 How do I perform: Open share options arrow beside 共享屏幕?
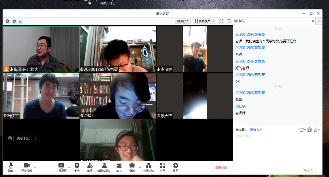click(x=69, y=167)
